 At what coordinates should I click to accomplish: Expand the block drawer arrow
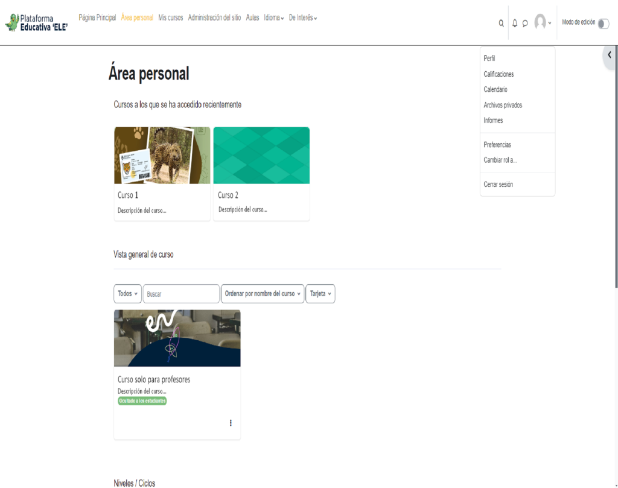tap(610, 55)
